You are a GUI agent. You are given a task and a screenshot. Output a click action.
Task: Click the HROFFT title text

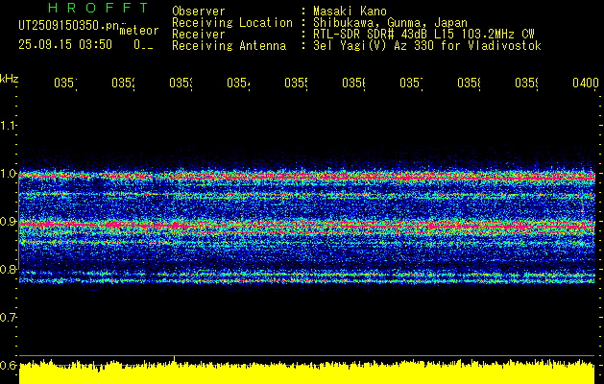pos(99,8)
